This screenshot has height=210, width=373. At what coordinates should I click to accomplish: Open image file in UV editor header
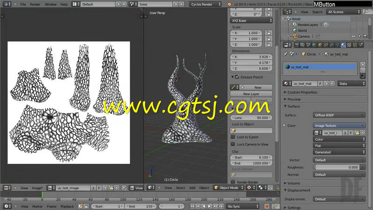(x=111, y=188)
